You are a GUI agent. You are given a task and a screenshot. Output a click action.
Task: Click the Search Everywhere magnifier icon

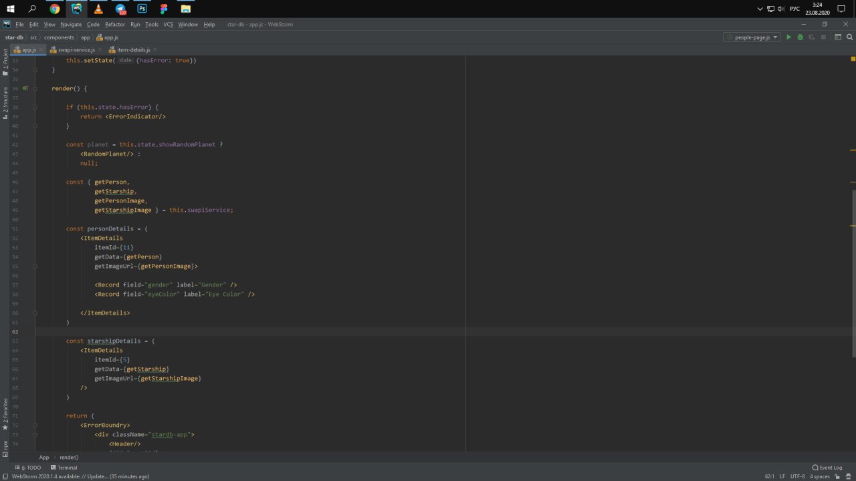coord(849,37)
